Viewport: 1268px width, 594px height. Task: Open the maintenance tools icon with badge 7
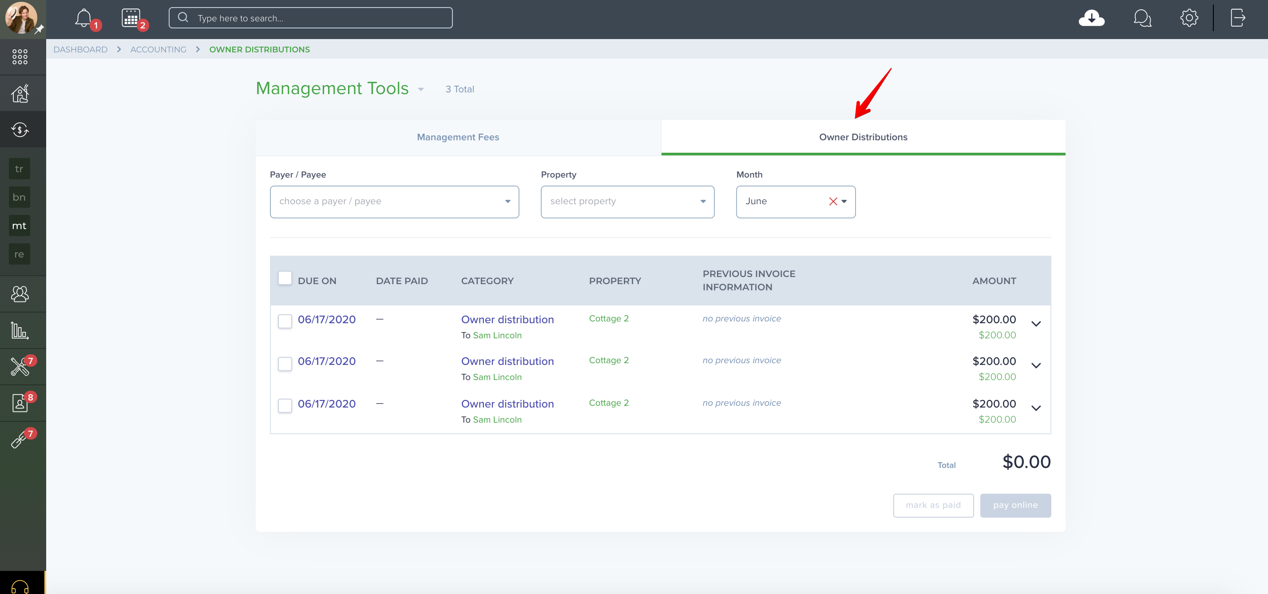coord(20,367)
